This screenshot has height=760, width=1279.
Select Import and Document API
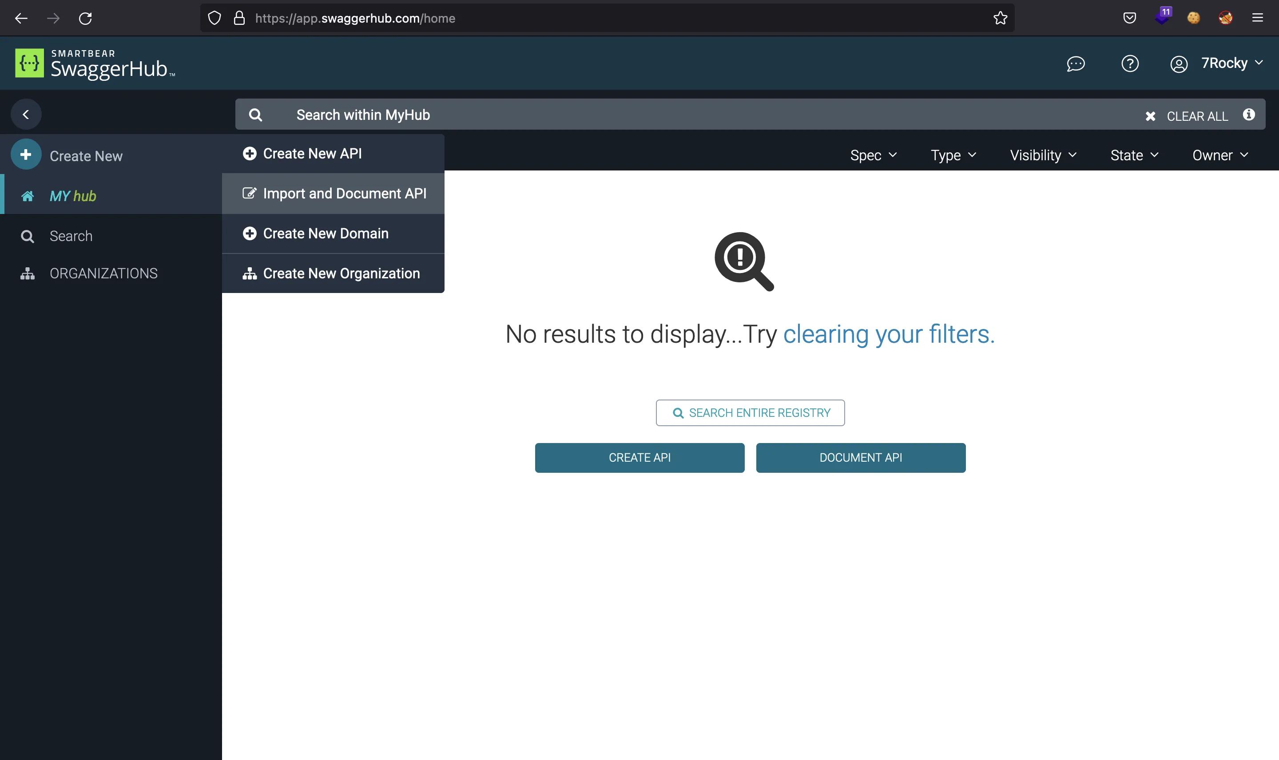click(334, 194)
